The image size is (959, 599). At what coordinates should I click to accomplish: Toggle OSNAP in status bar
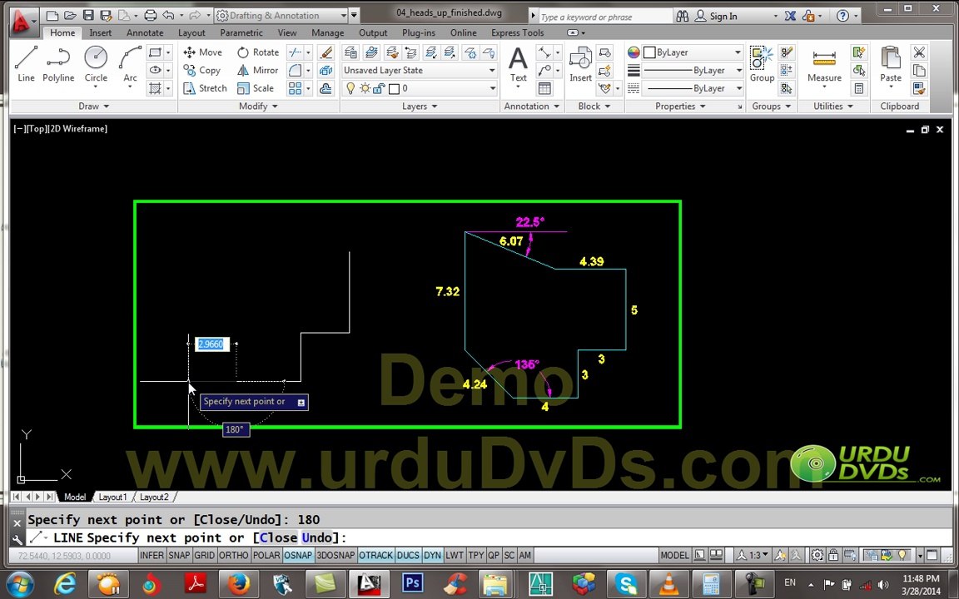click(299, 555)
